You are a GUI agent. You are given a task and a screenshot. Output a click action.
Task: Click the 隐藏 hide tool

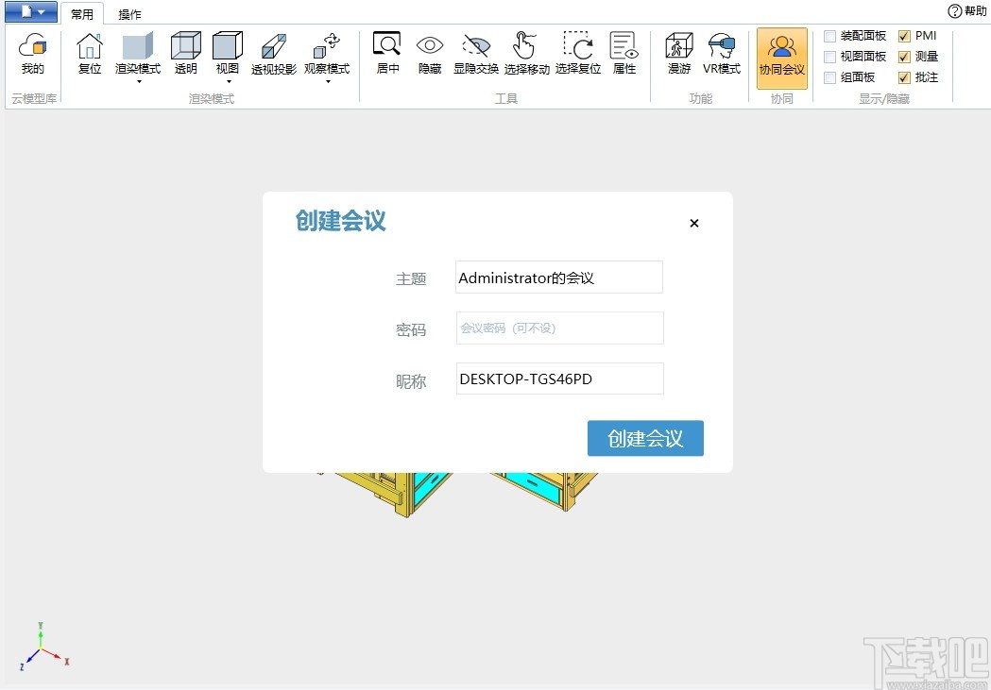[429, 55]
